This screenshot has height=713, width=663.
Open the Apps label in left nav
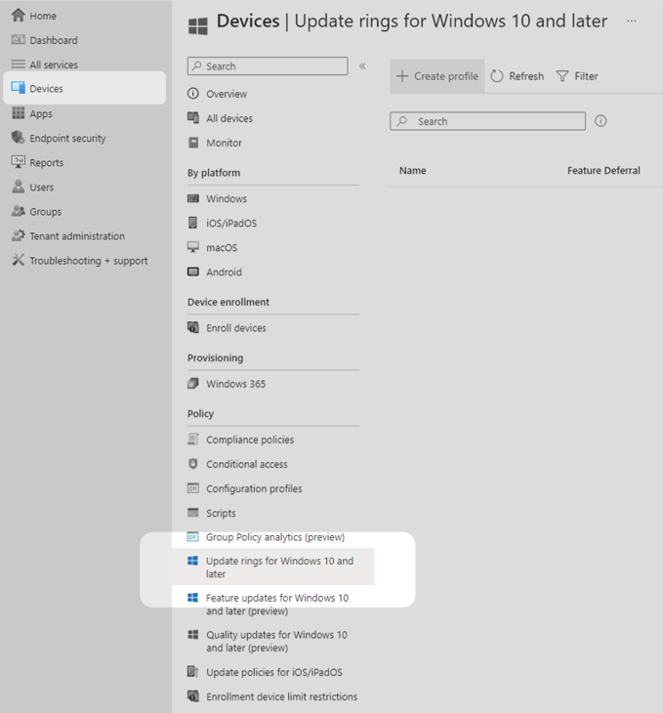pos(41,113)
